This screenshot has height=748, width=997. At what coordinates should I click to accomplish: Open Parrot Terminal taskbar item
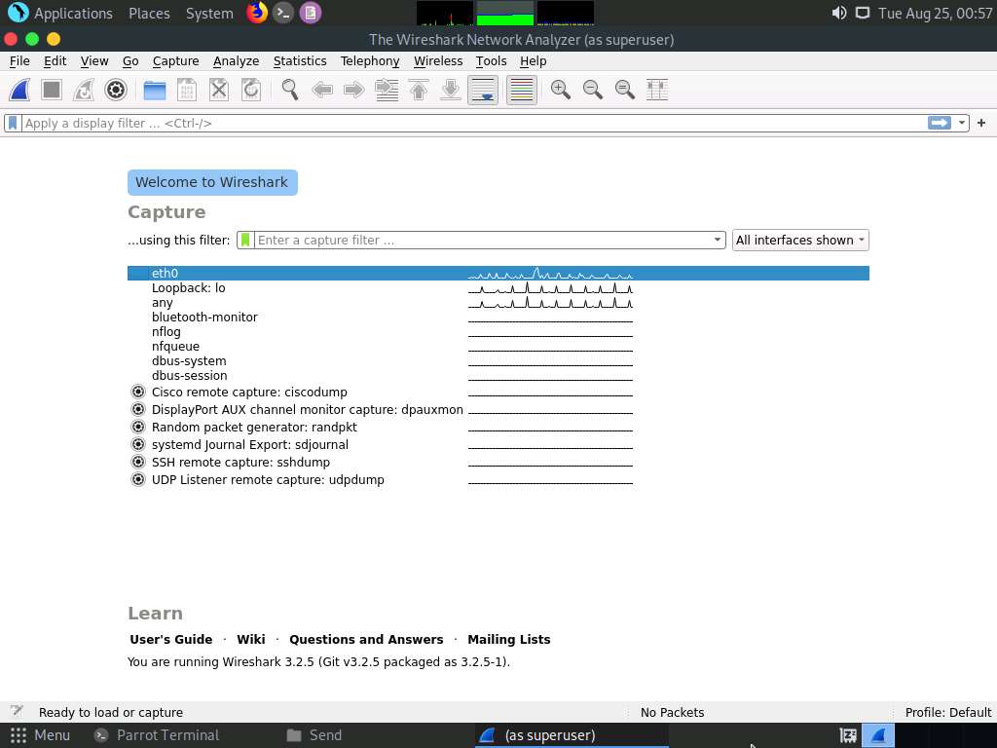click(157, 735)
